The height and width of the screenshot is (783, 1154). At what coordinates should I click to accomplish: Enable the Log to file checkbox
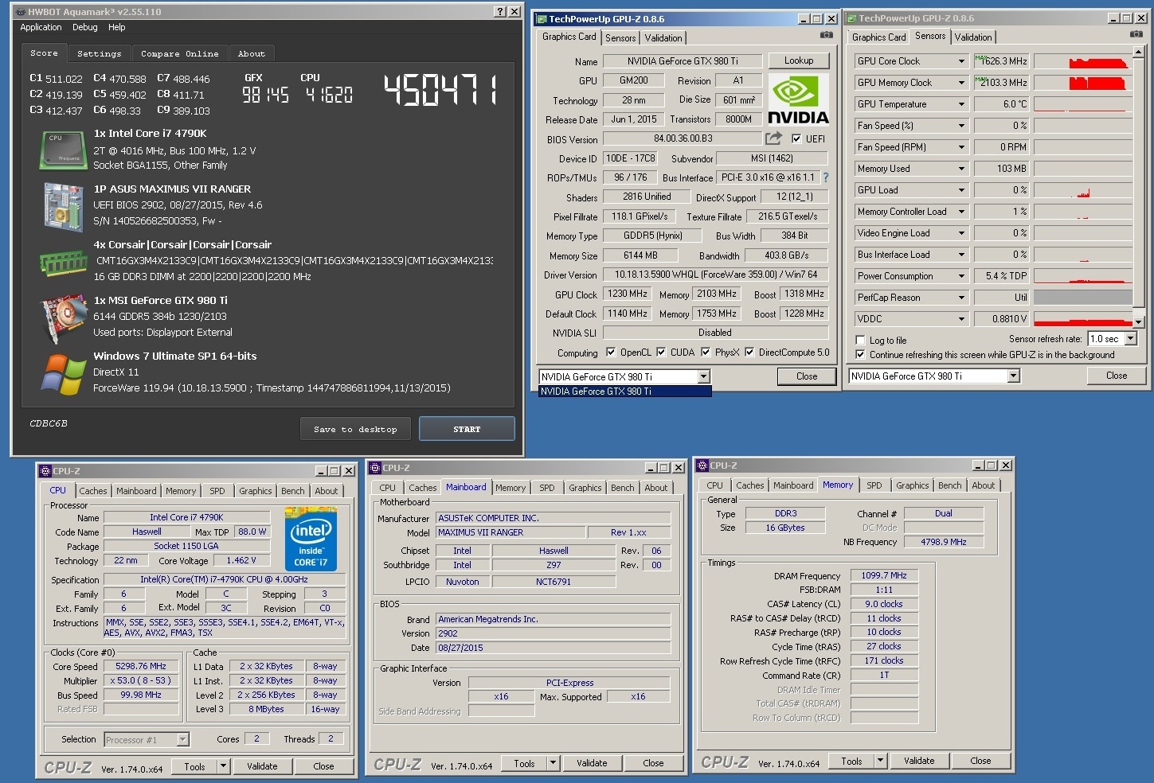pyautogui.click(x=860, y=340)
